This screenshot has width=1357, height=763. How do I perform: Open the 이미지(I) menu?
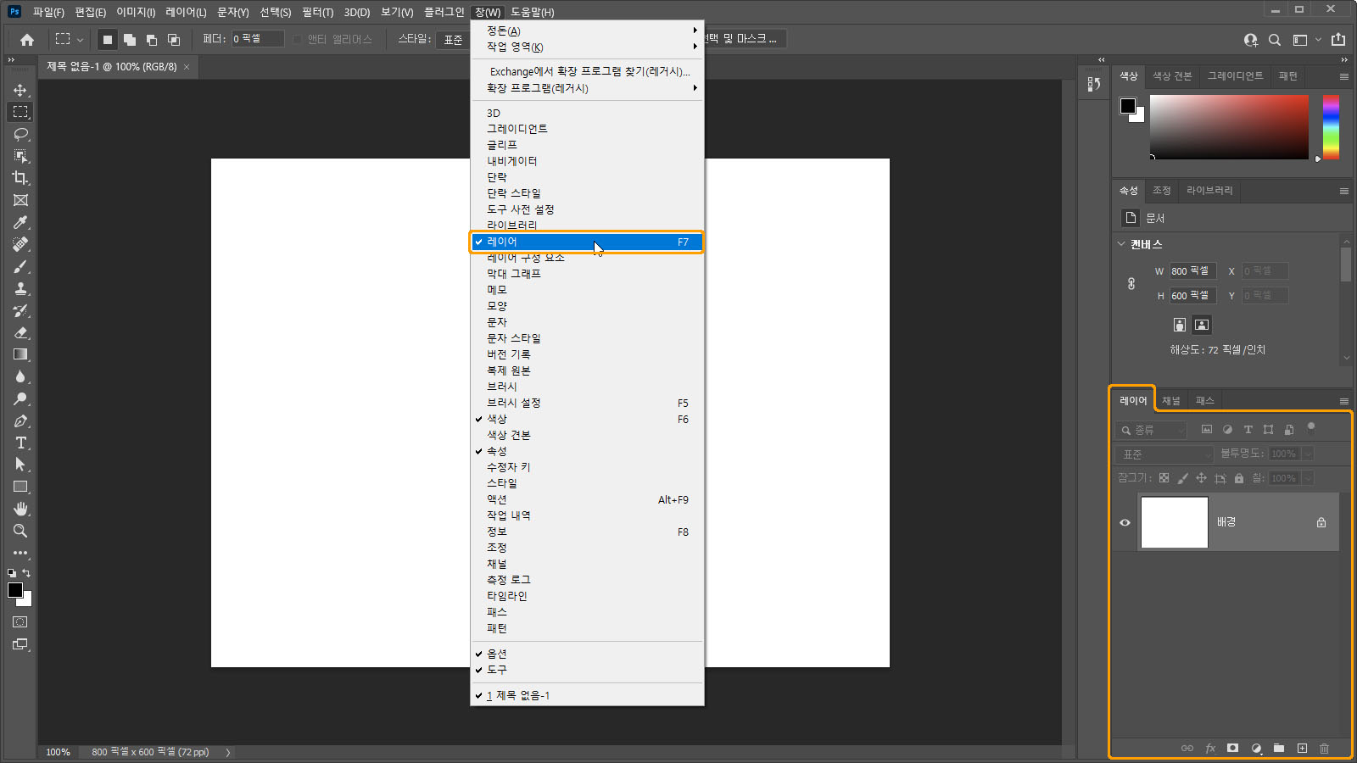coord(136,12)
